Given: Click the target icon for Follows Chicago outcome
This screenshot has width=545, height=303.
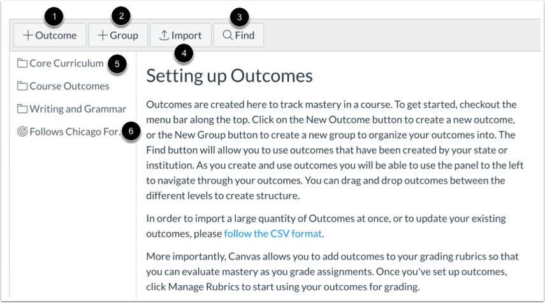Looking at the screenshot, I should [22, 132].
